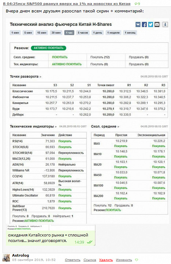The height and width of the screenshot is (264, 171).
Task: Open the post title about S&P500 link
Action: coord(67,4)
